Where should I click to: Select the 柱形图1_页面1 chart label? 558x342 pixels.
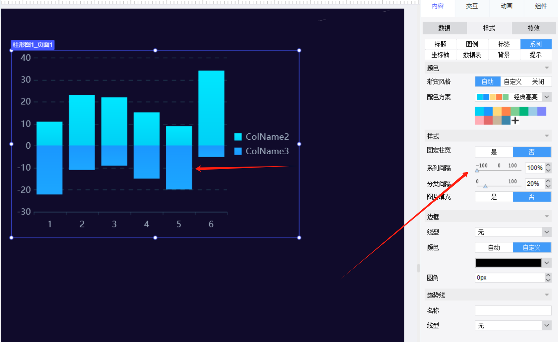tap(33, 45)
